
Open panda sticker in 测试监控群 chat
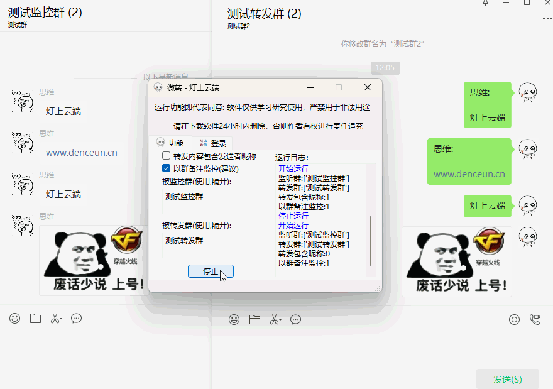(x=94, y=260)
